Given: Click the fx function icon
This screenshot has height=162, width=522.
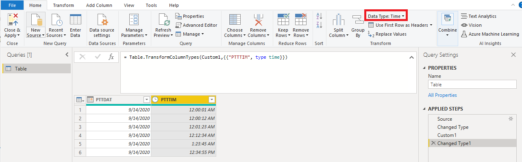Looking at the screenshot, I should coord(111,57).
